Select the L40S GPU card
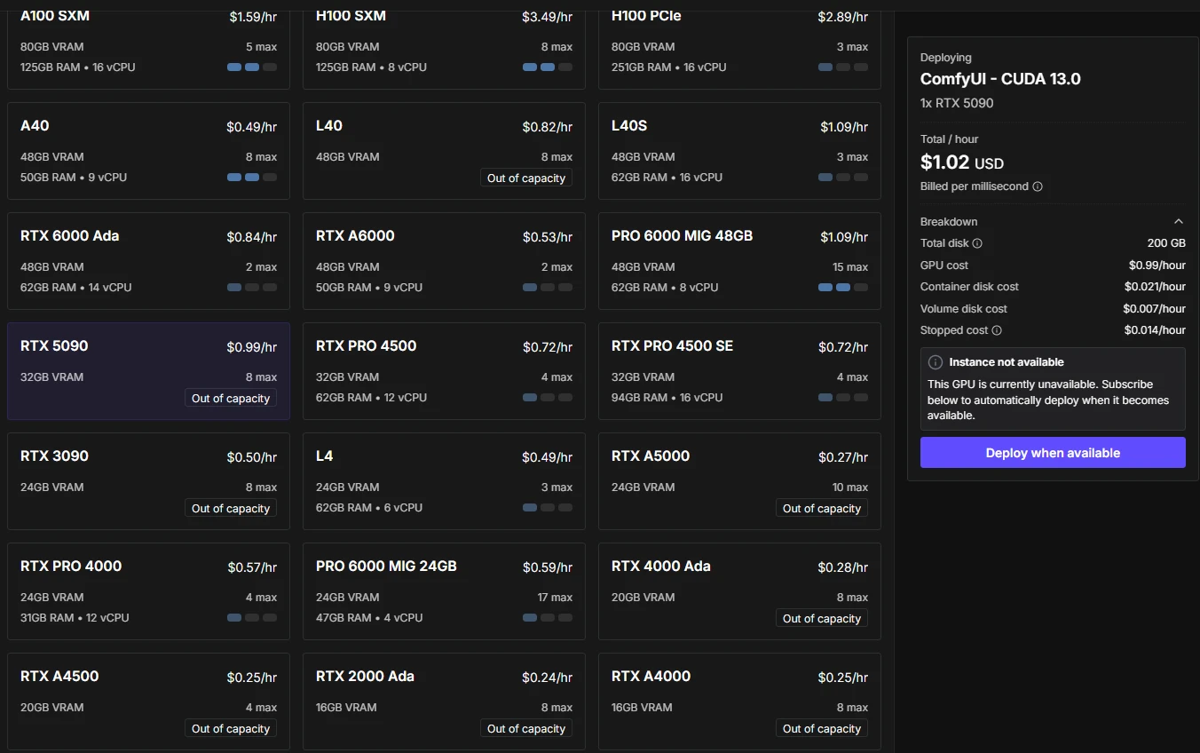 [x=739, y=151]
